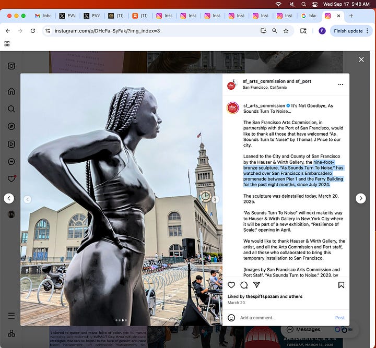
Task: Open Chrome profile avatar E
Action: coord(322,31)
